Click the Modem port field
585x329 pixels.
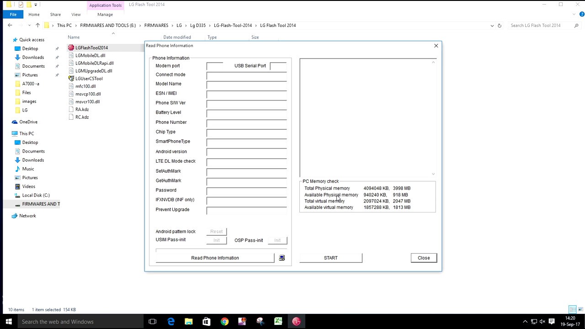[215, 66]
